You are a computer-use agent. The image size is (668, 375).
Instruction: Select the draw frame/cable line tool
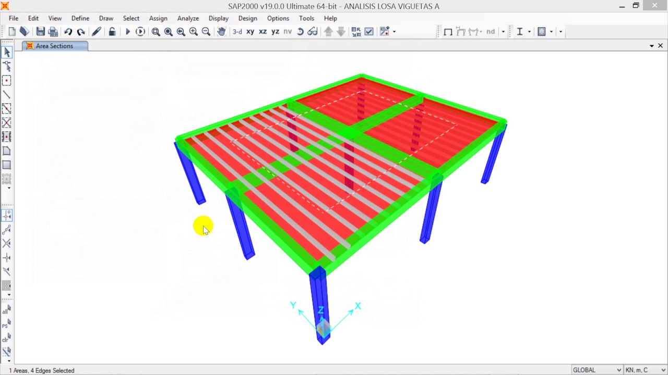coord(7,94)
